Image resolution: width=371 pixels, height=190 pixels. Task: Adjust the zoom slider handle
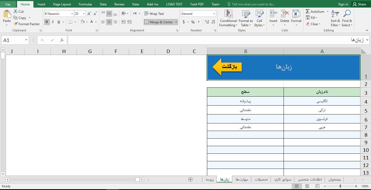340,186
